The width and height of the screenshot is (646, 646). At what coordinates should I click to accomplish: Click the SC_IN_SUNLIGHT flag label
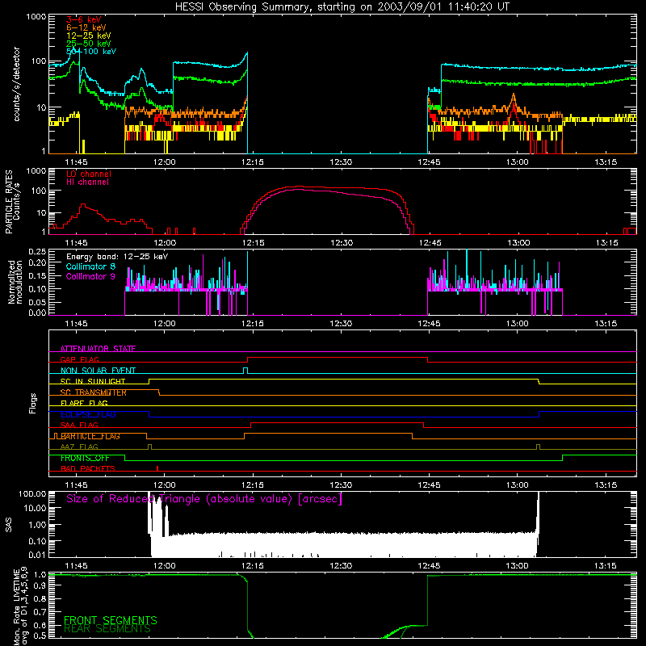click(x=93, y=381)
